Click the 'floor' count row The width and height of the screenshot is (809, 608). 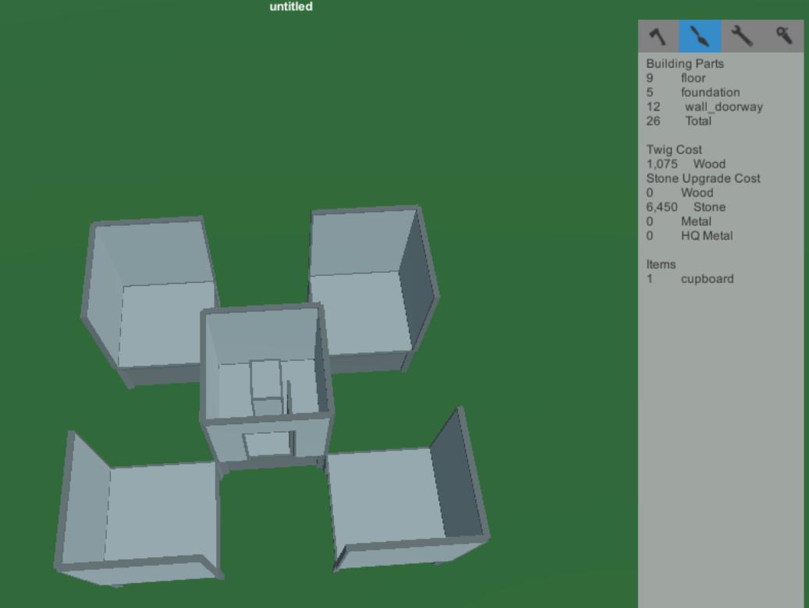[x=676, y=78]
